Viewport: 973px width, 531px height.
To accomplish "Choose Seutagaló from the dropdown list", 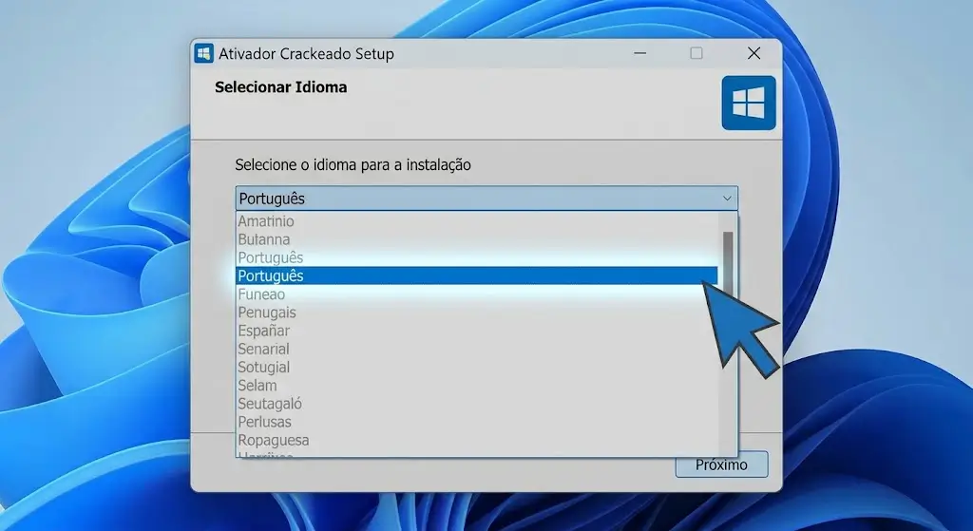I will (477, 404).
